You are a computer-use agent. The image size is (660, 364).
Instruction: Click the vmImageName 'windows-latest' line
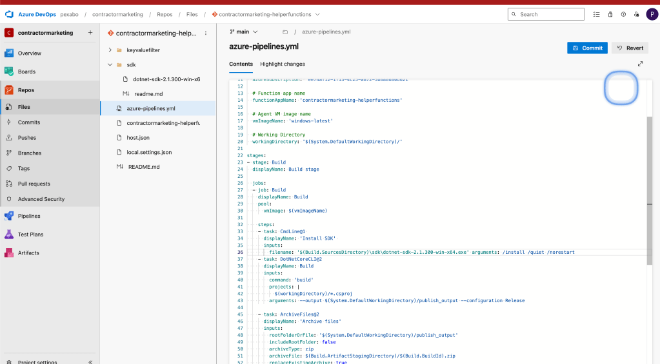292,121
